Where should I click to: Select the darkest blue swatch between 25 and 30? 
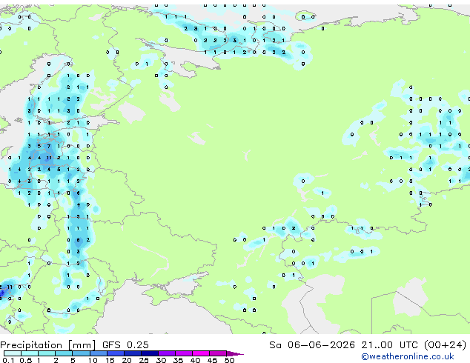(150, 353)
